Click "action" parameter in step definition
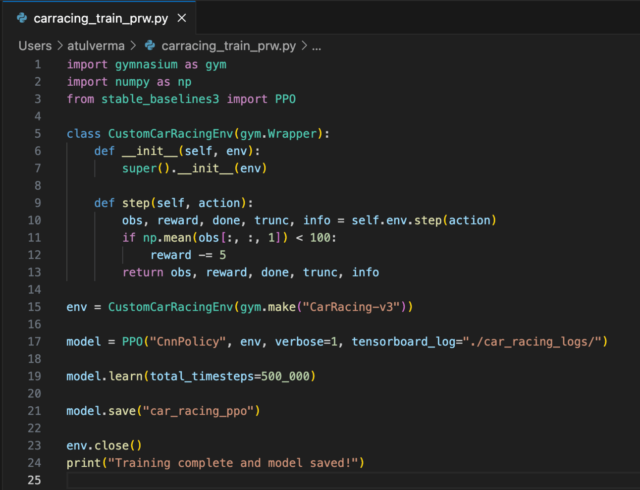This screenshot has width=640, height=490. 219,203
